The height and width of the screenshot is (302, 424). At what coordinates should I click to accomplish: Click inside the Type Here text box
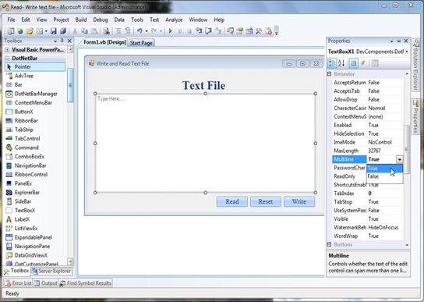(x=205, y=143)
